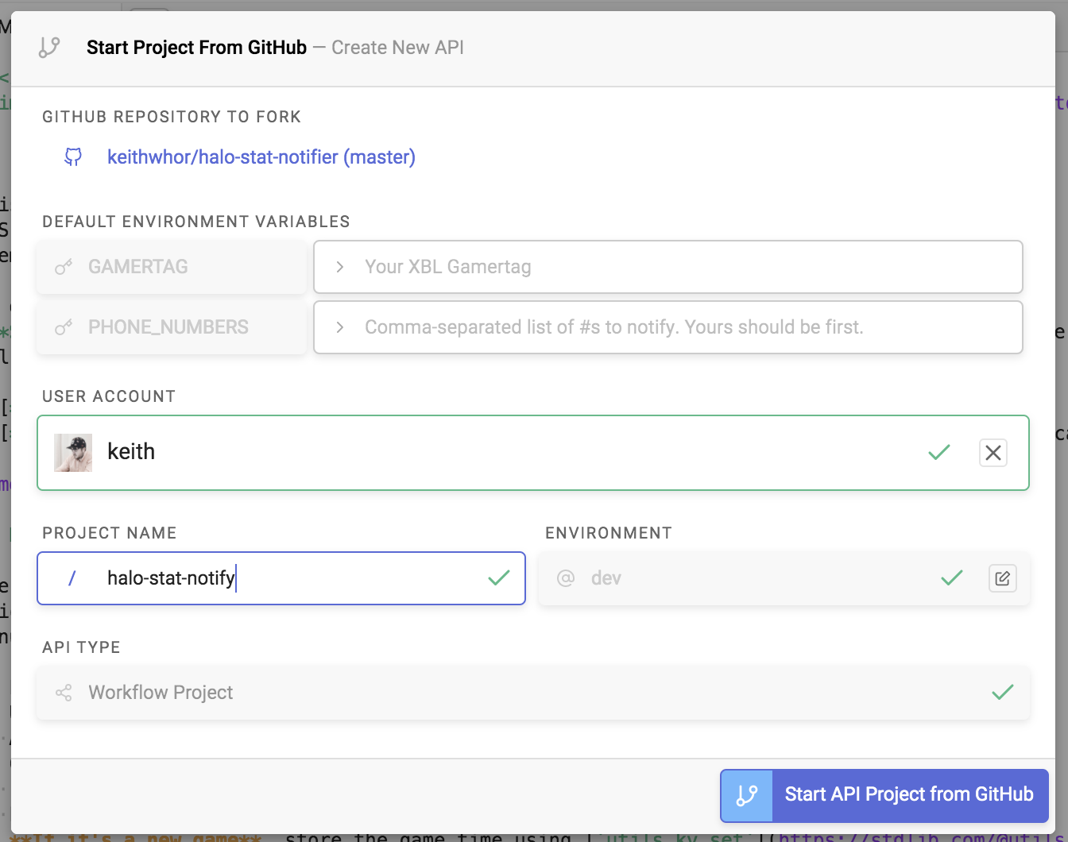Click fork icon on Start API Project button
Screen dimensions: 1068x842
747,795
